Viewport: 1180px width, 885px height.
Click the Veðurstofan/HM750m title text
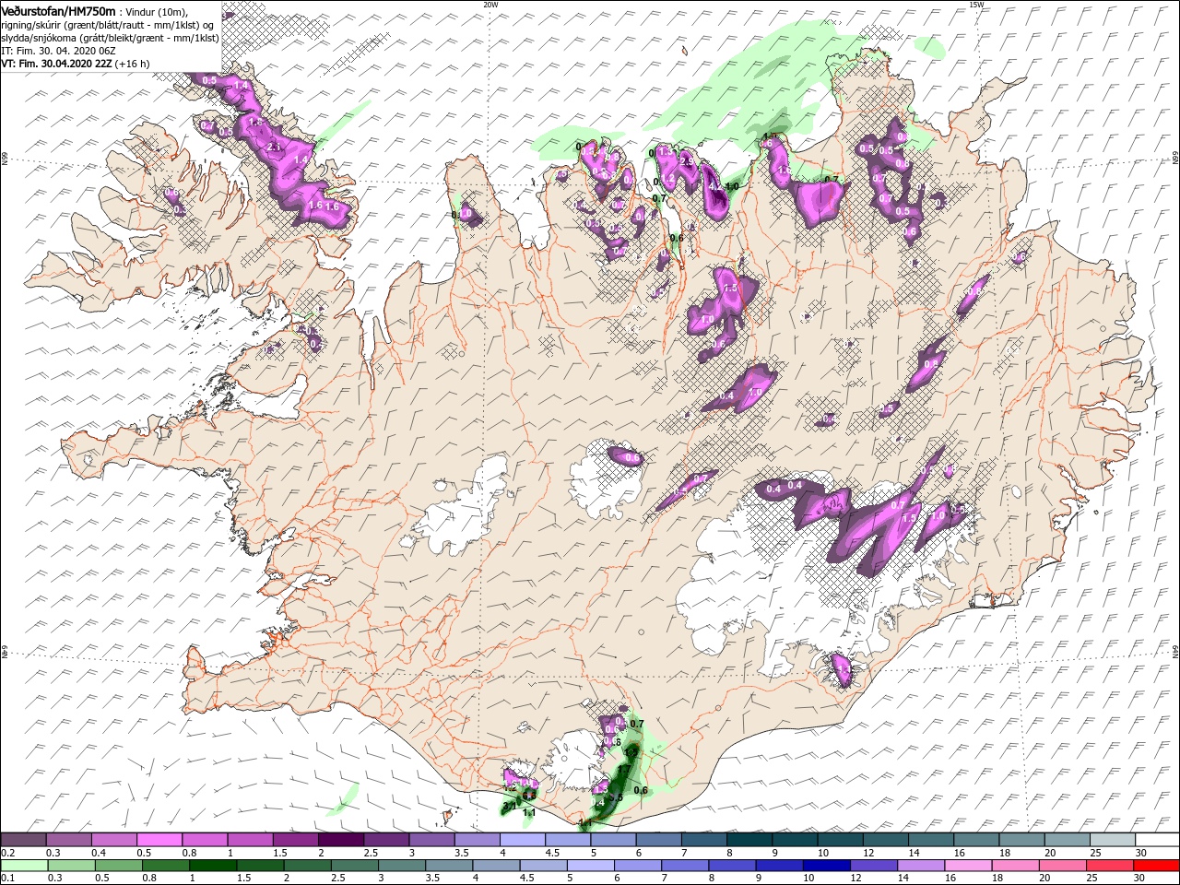click(x=59, y=10)
